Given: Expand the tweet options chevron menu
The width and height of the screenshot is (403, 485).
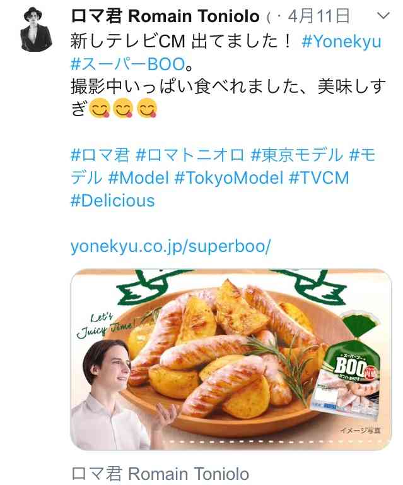Looking at the screenshot, I should coord(383,15).
